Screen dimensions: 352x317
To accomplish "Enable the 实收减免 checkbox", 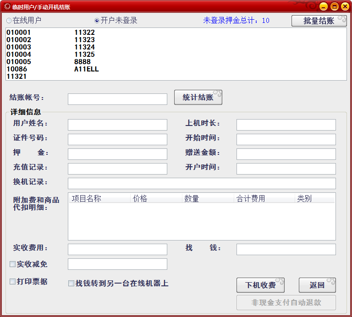I will [x=13, y=264].
